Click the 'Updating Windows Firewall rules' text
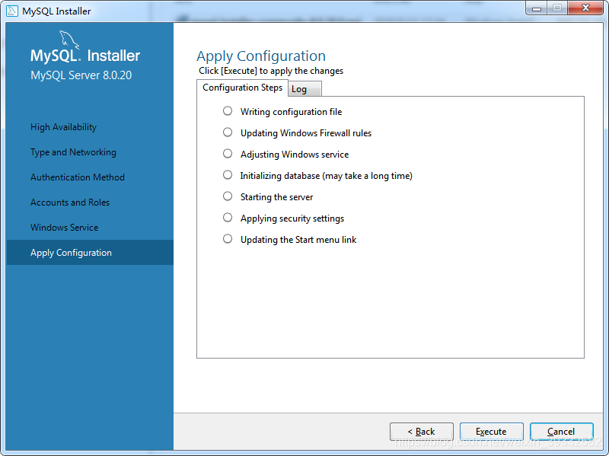609x456 pixels. pos(306,133)
